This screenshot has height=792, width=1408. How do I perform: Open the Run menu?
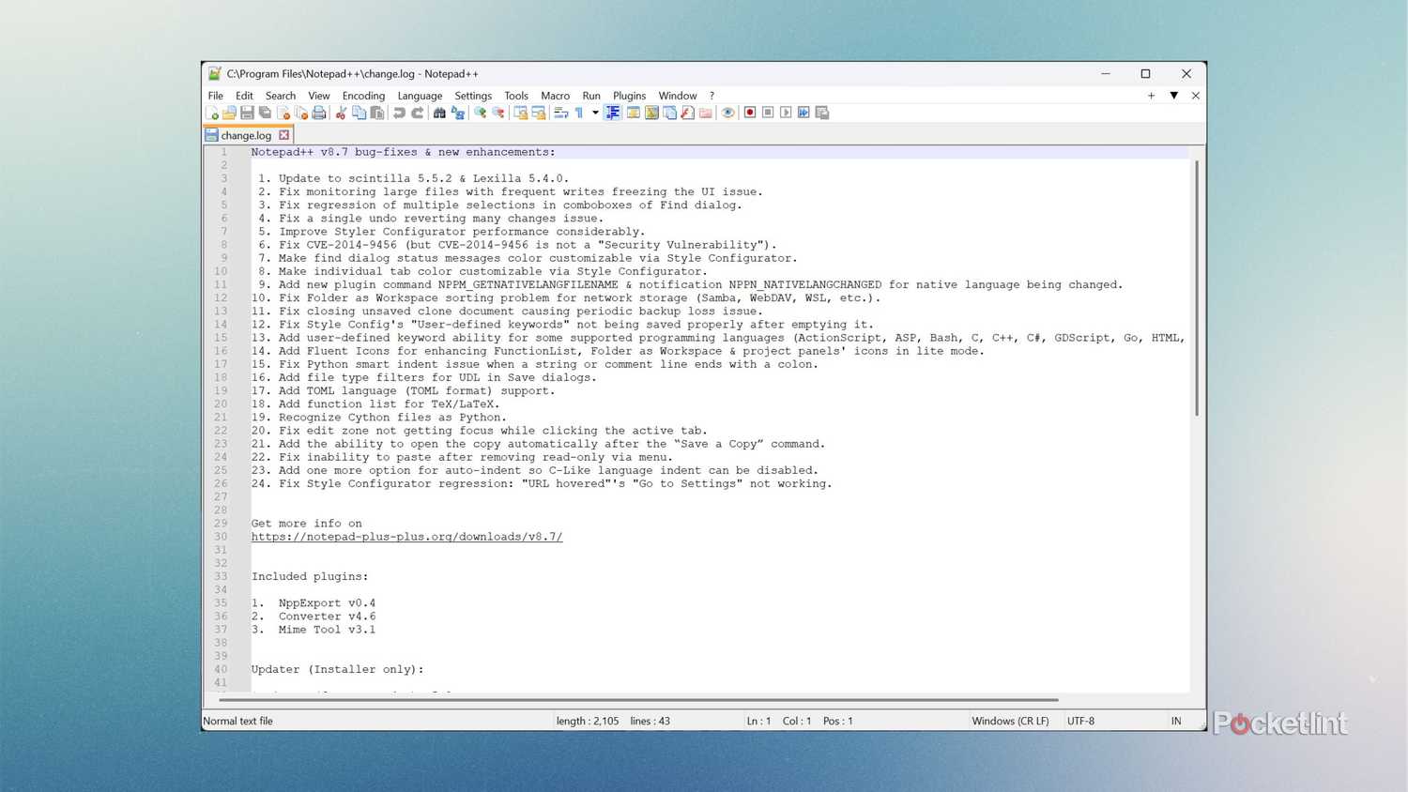pyautogui.click(x=591, y=96)
